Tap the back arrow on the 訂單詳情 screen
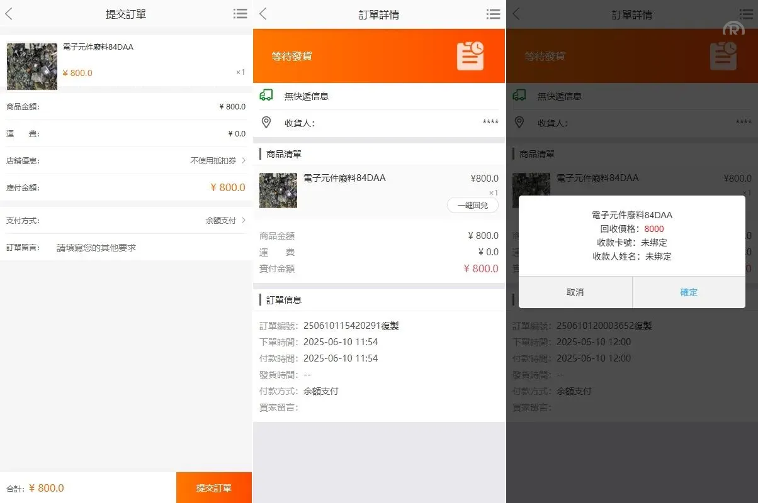This screenshot has width=758, height=503. point(263,14)
